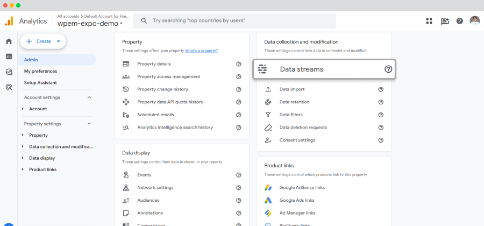Click the help icon beside Data deletion requests
The width and height of the screenshot is (484, 226).
tap(381, 128)
